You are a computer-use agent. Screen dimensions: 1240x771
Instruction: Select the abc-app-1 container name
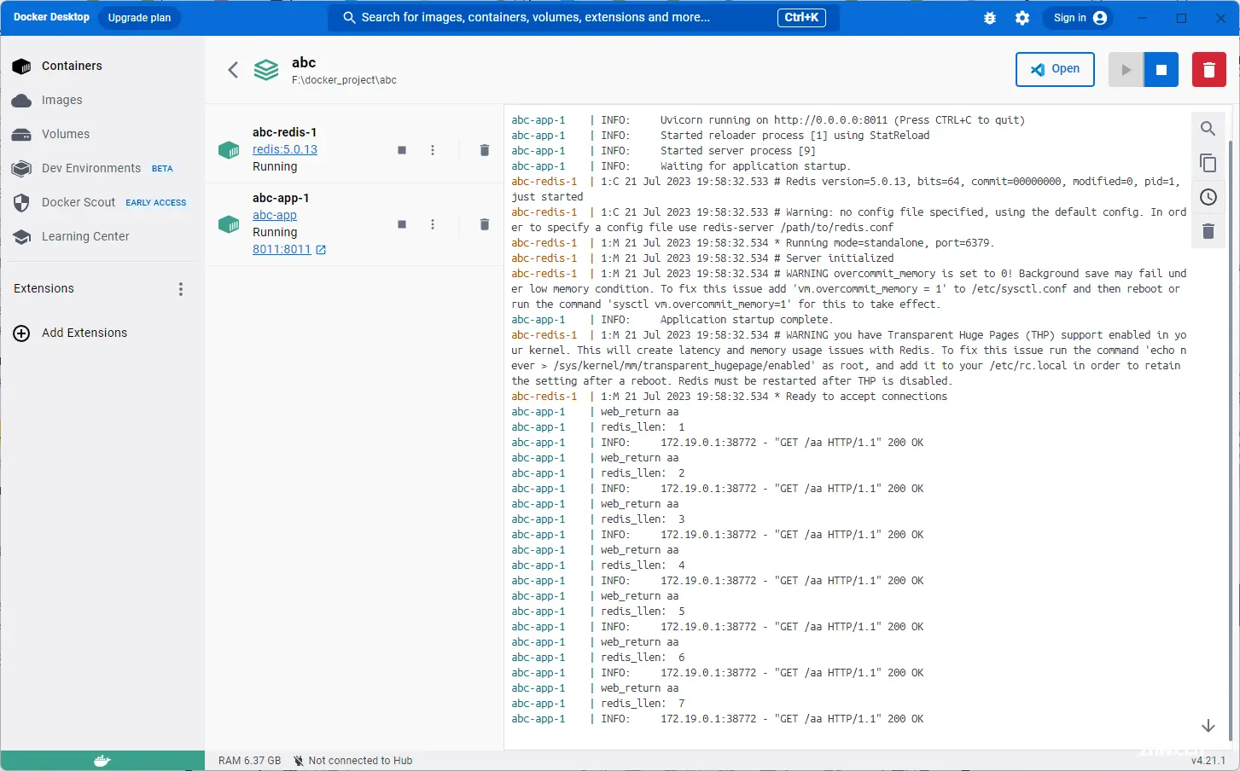[281, 198]
